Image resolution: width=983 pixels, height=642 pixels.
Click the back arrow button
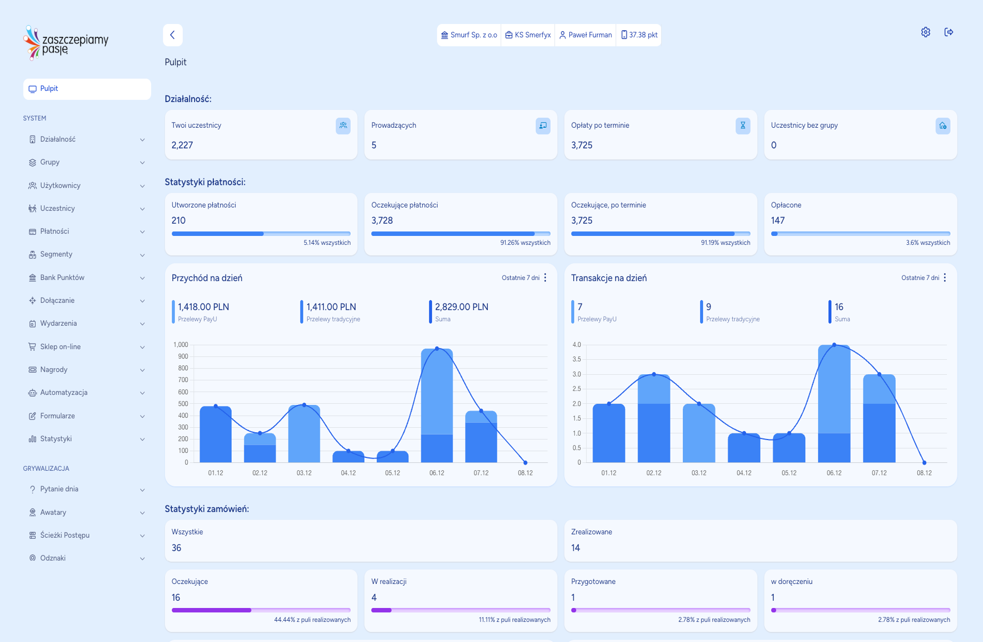click(x=173, y=35)
